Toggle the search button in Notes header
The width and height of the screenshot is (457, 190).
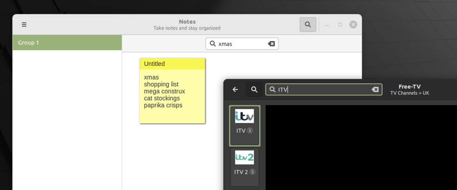click(x=308, y=25)
